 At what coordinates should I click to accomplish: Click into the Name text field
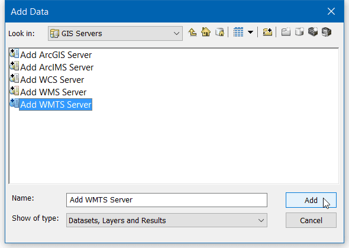167,200
